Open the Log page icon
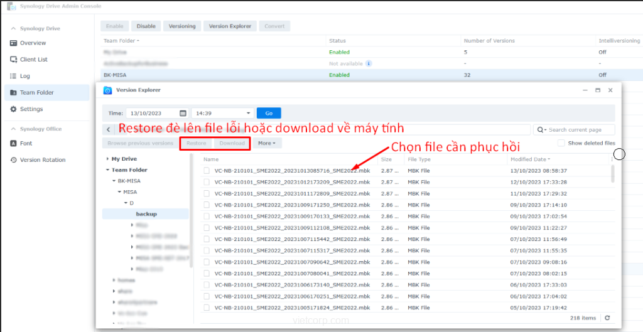This screenshot has height=332, width=643. click(x=14, y=76)
